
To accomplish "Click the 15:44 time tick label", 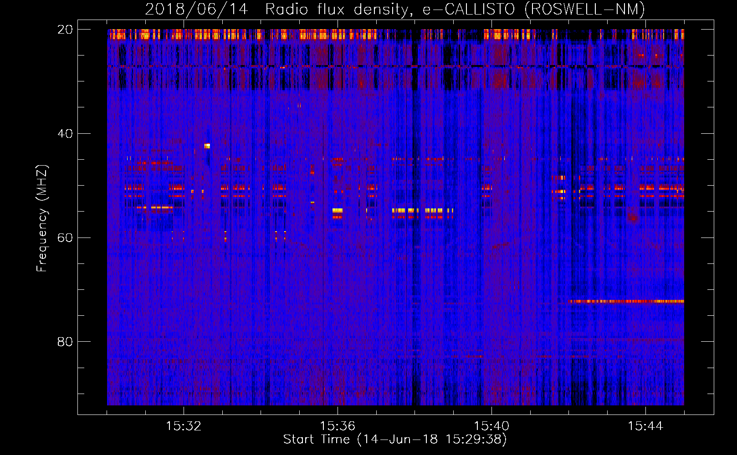I will coord(645,426).
